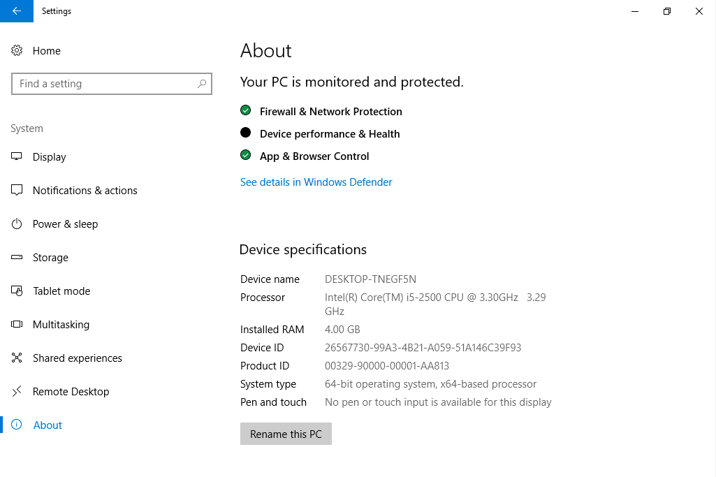Click the Device performance & Health status dot
Viewport: 716px width, 477px height.
pyautogui.click(x=246, y=133)
